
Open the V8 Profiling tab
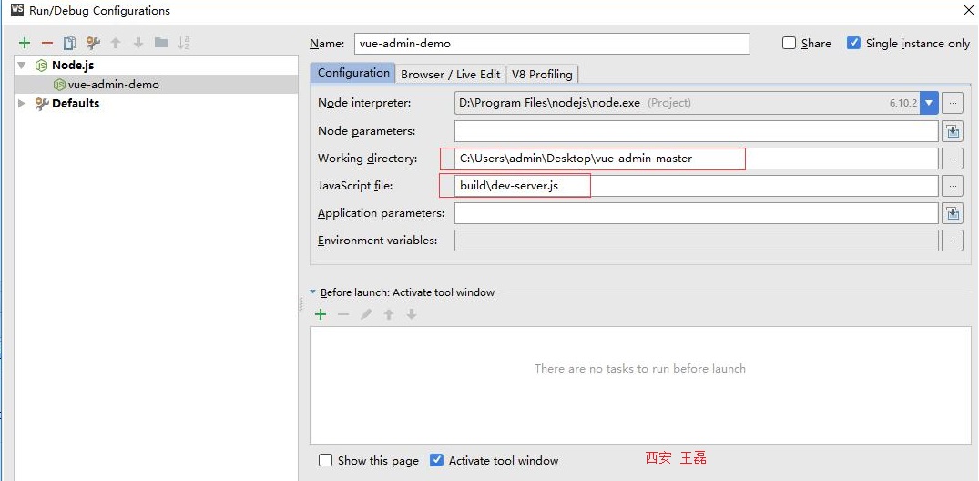[x=542, y=74]
